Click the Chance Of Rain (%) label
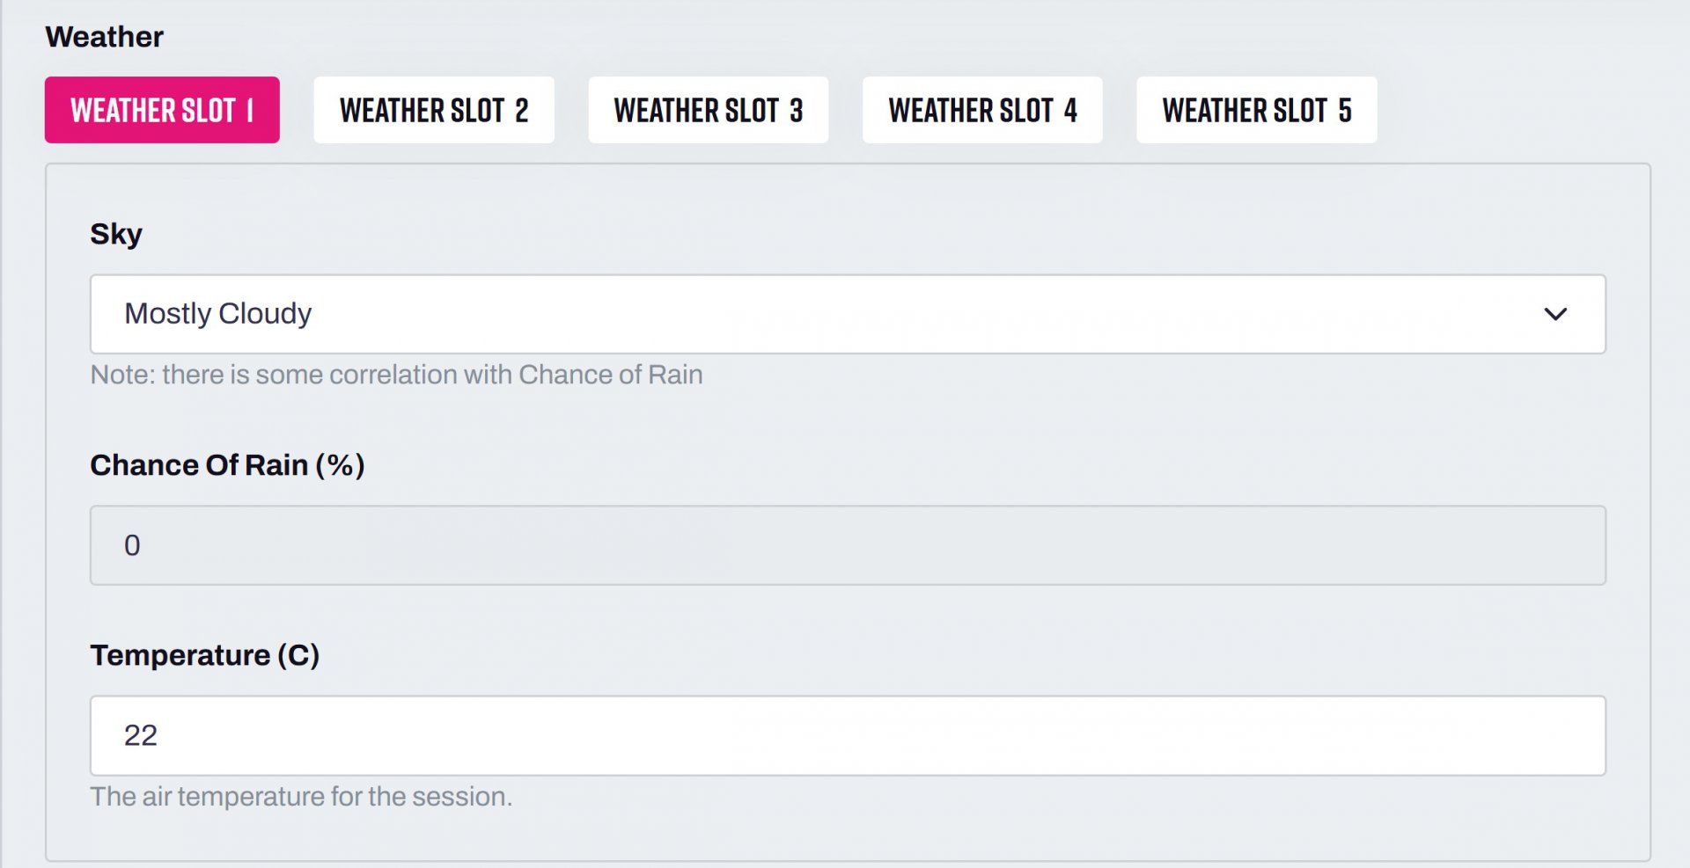Image resolution: width=1690 pixels, height=868 pixels. click(227, 465)
